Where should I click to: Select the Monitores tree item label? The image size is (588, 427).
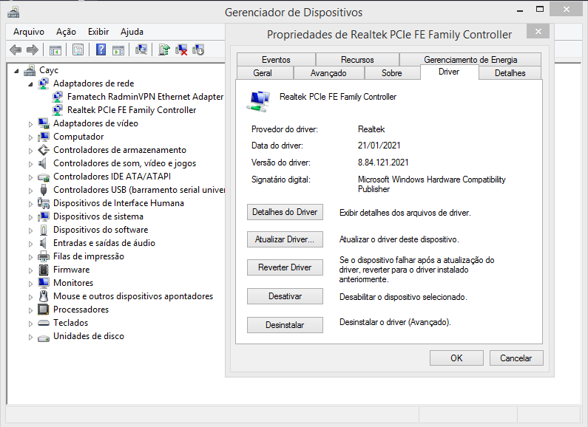click(73, 283)
